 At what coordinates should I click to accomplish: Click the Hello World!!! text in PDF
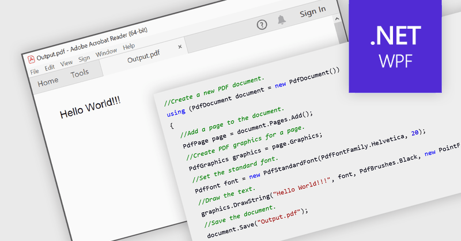coord(90,107)
